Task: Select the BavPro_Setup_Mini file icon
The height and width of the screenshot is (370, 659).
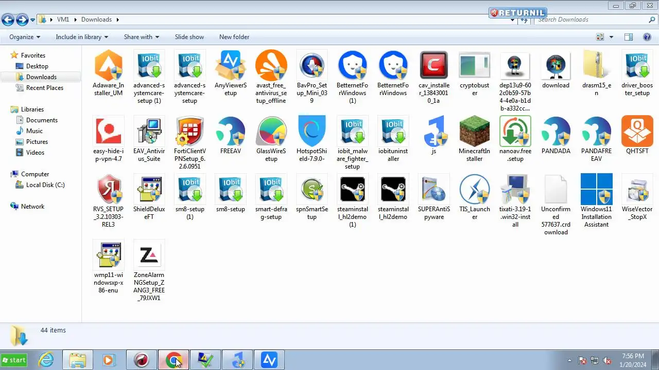Action: point(312,66)
